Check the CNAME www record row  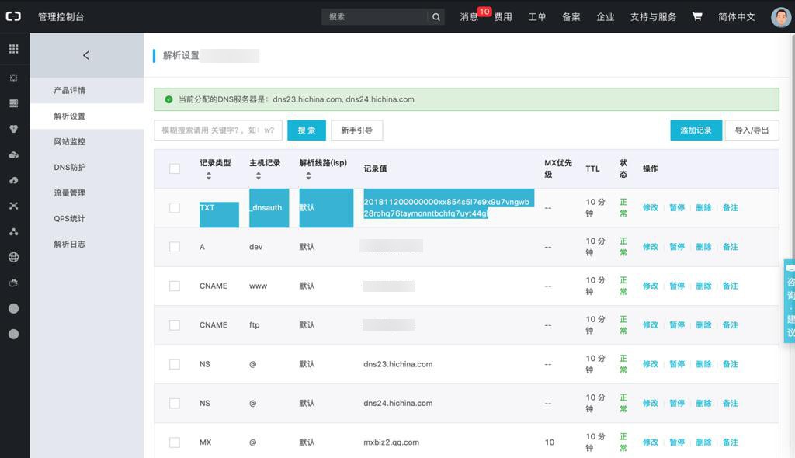tap(175, 286)
